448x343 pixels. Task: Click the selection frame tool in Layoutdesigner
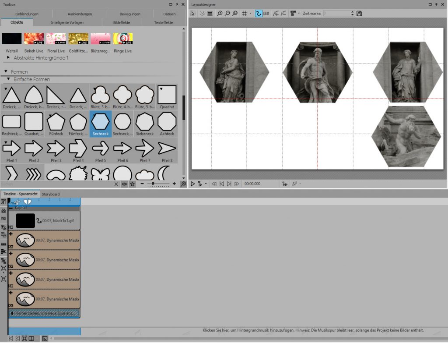pos(193,14)
